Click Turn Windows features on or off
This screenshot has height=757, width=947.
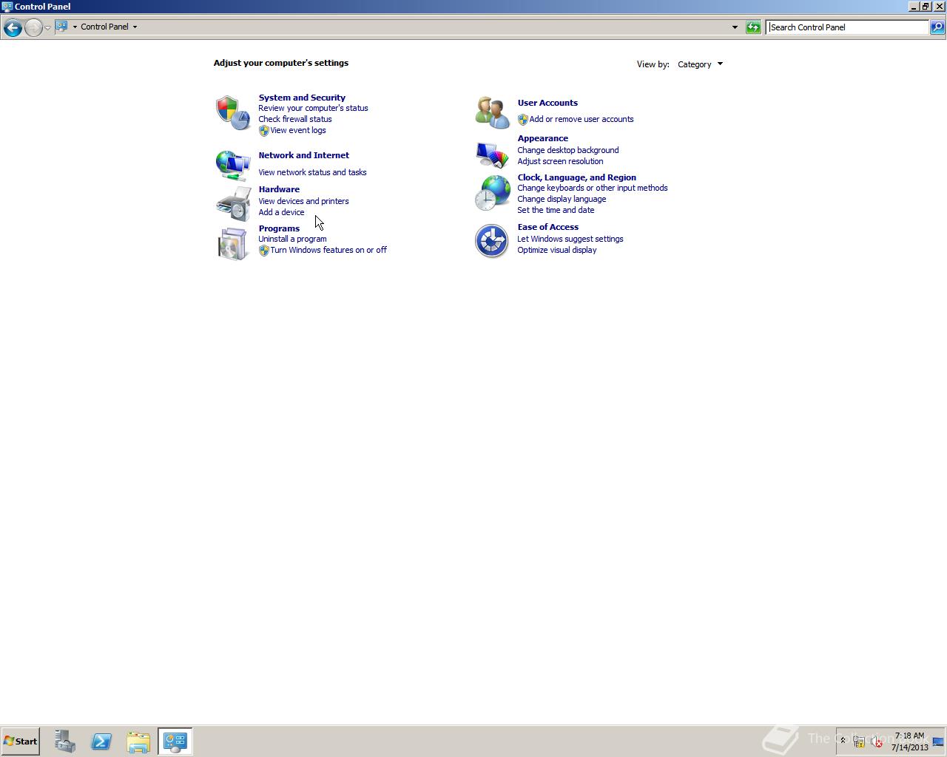pos(328,250)
